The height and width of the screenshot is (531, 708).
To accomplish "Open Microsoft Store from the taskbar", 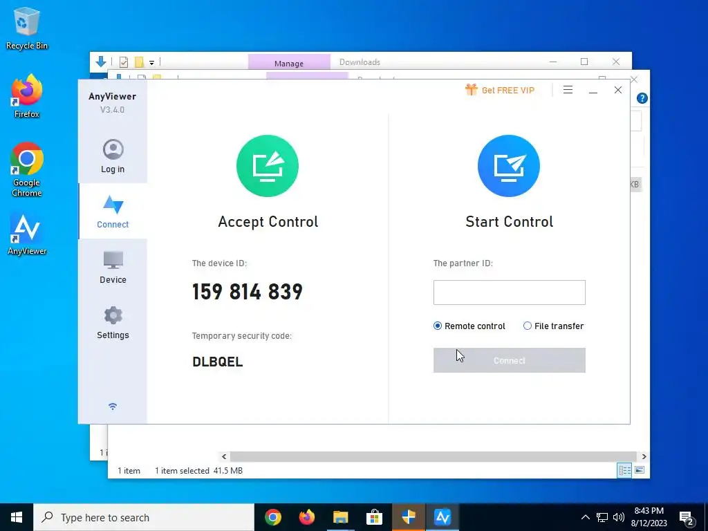I will (374, 517).
